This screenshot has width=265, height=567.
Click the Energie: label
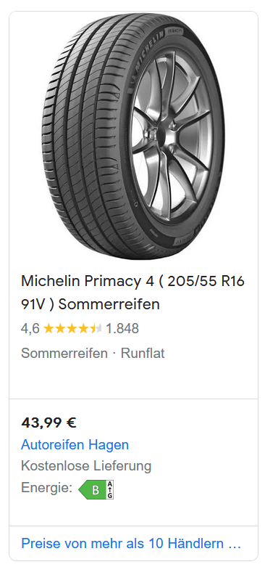tap(46, 488)
